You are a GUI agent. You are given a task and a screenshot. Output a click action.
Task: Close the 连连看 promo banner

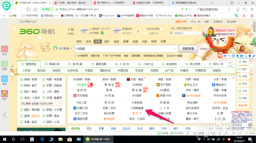coord(60,103)
